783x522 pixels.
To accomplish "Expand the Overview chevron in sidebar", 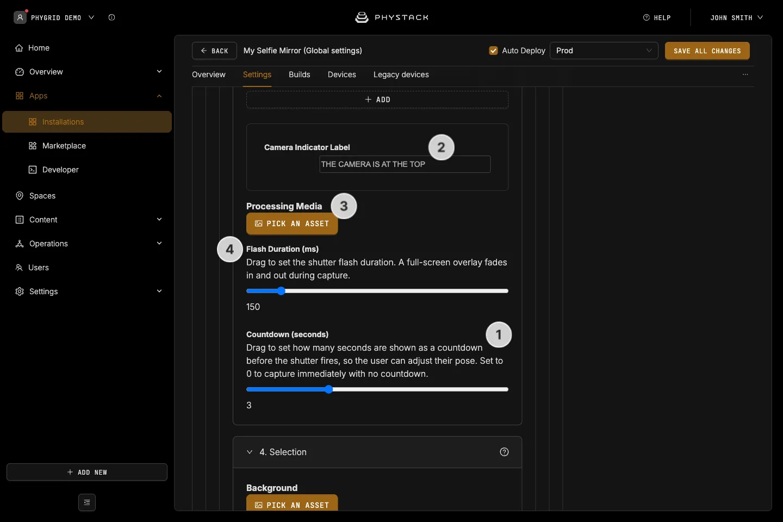I will pos(159,72).
